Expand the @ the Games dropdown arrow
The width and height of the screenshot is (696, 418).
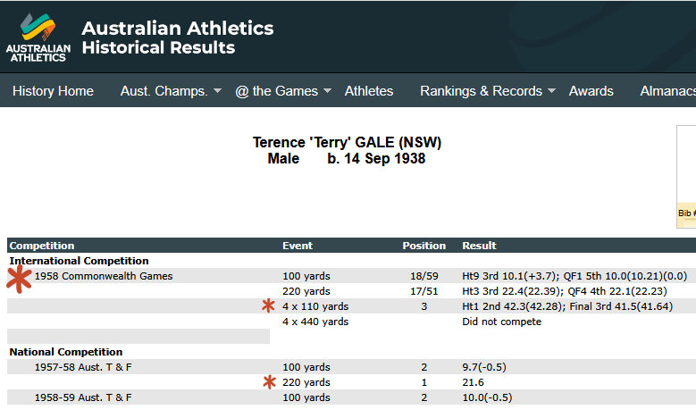tap(328, 90)
